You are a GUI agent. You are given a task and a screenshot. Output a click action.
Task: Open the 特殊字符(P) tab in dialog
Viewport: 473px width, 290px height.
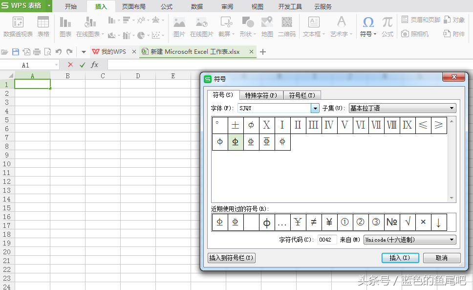(x=261, y=95)
